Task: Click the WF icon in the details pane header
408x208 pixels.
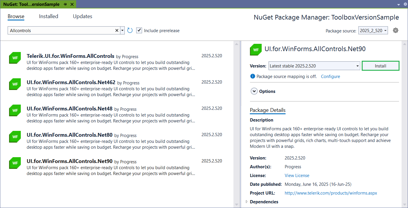Action: (256, 50)
